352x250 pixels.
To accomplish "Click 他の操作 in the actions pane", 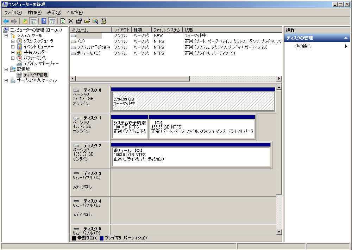I will [303, 46].
